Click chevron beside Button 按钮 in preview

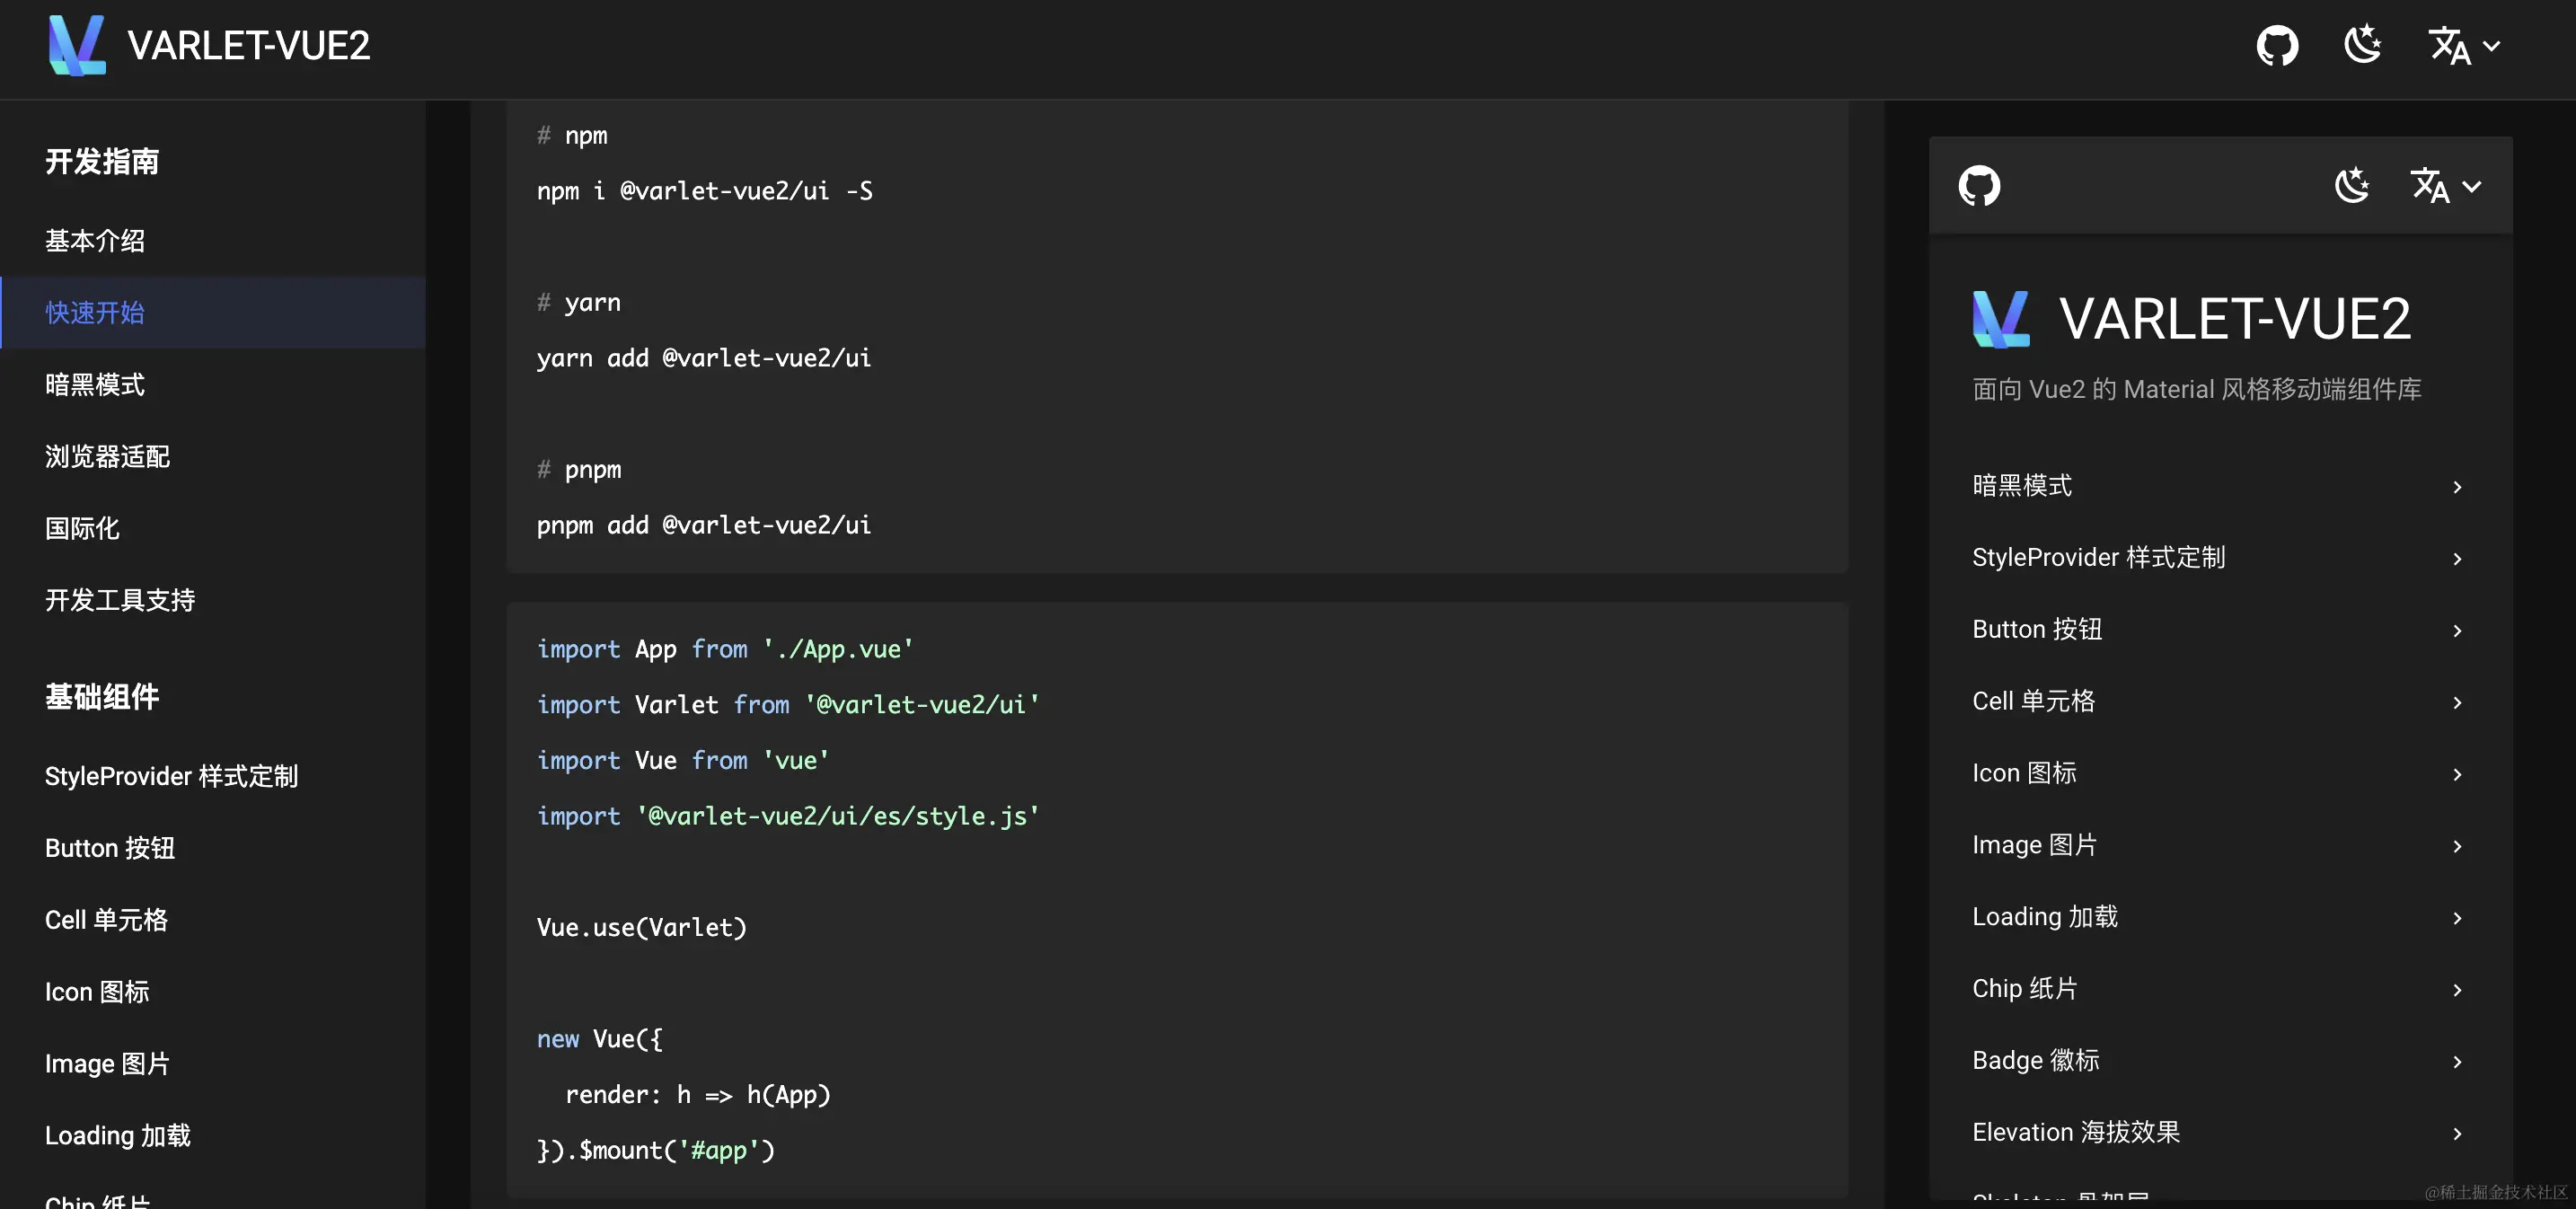tap(2457, 631)
